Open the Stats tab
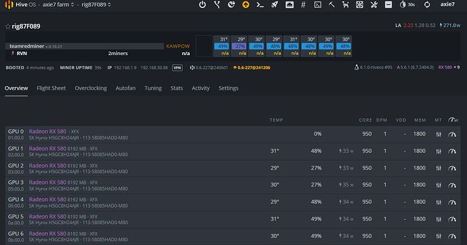Image resolution: width=467 pixels, height=245 pixels. coord(177,88)
